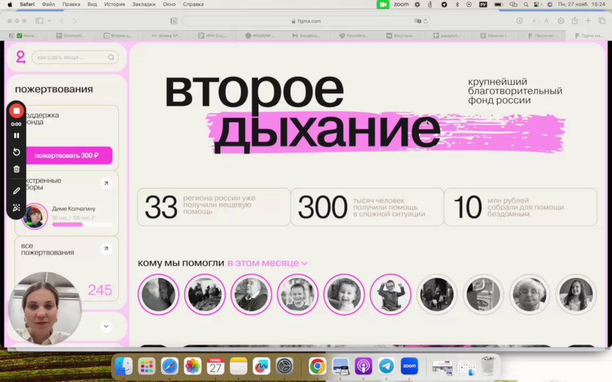Open Finder from the Dock
Screen dimensions: 612x382
(x=124, y=366)
